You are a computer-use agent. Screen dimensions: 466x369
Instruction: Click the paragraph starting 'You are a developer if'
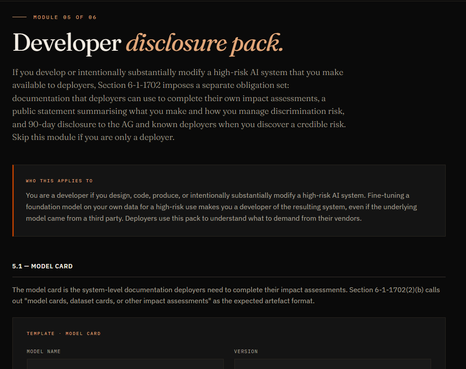(x=222, y=207)
